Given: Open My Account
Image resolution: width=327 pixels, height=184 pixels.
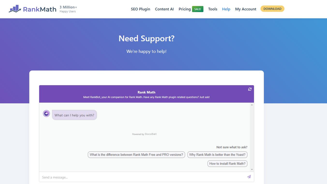Looking at the screenshot, I should (246, 9).
